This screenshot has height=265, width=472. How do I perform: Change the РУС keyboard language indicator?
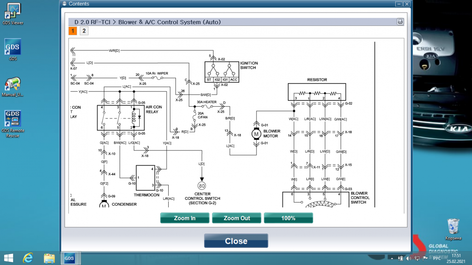[x=437, y=258]
